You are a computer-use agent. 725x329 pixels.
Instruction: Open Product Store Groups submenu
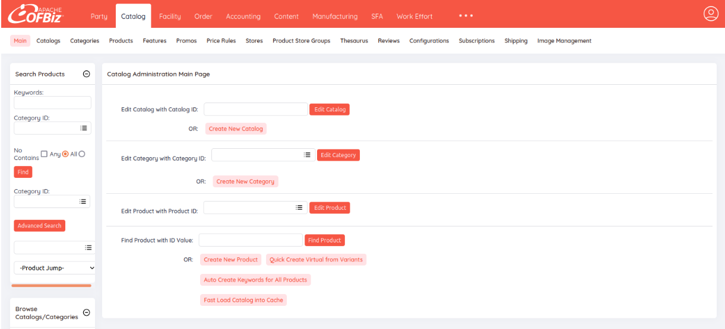point(301,41)
